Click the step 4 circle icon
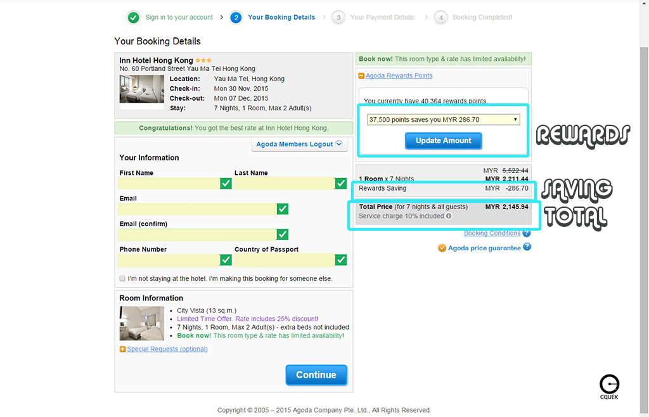Screen dimensions: 649x417 441,17
